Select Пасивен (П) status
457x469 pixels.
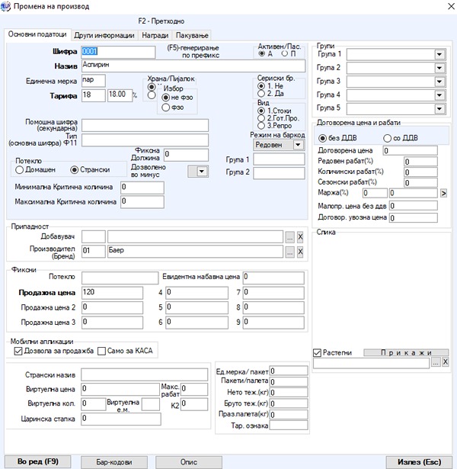point(285,53)
